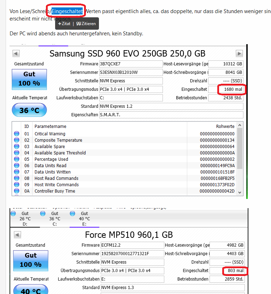271x294 pixels.
Task: Click status icon for Percentage Used row
Action: click(17, 159)
